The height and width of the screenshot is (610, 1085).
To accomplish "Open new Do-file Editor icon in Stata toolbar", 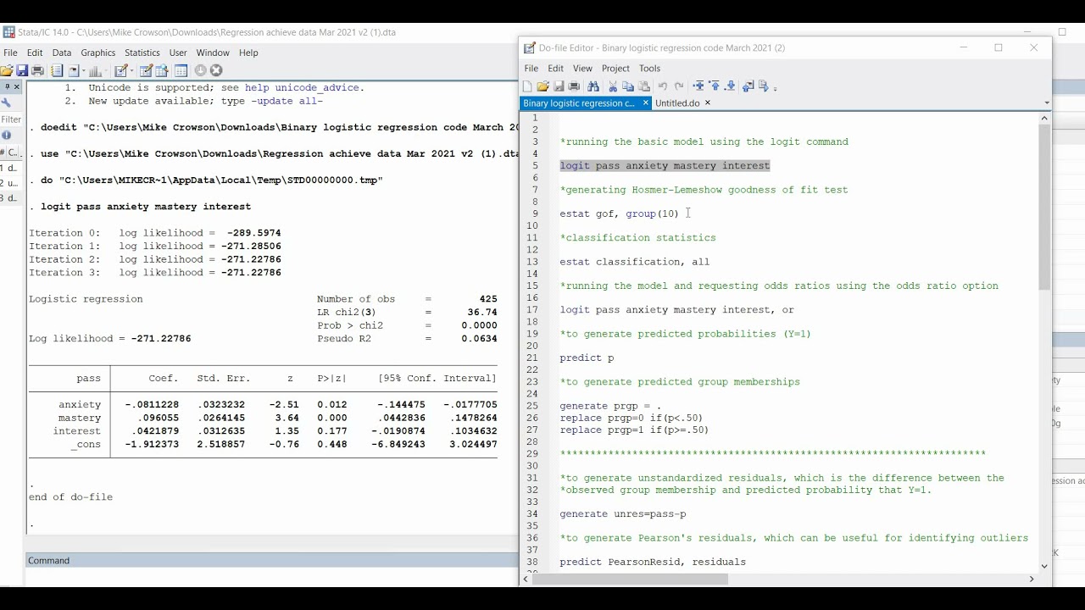I will tap(121, 71).
